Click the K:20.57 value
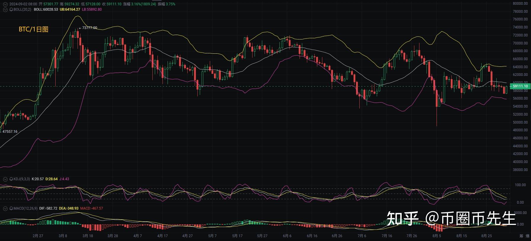531x241 pixels. point(38,179)
